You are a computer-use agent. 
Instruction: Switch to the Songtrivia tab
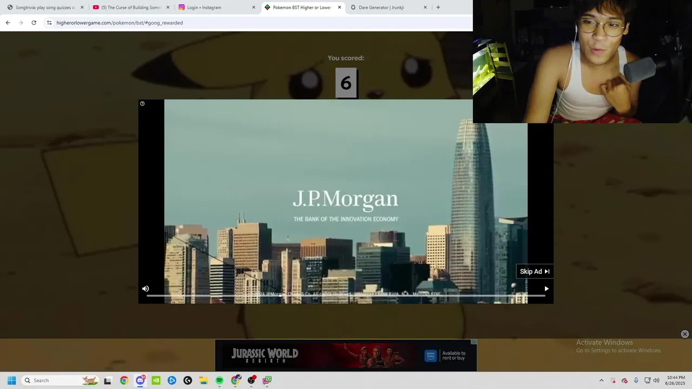44,8
